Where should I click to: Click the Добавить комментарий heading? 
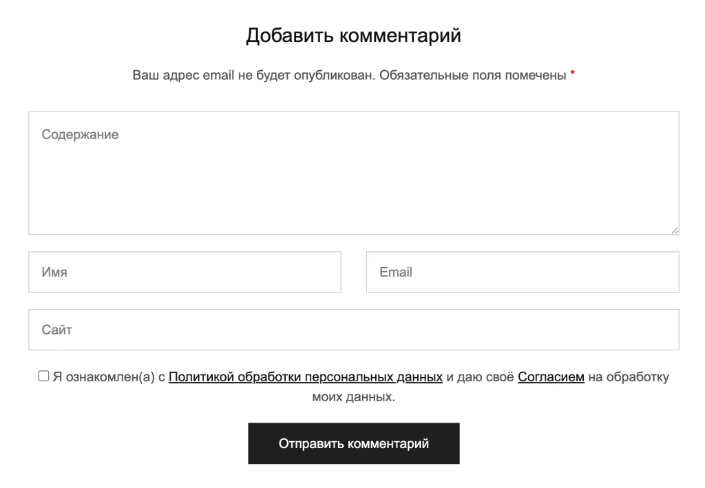point(353,36)
